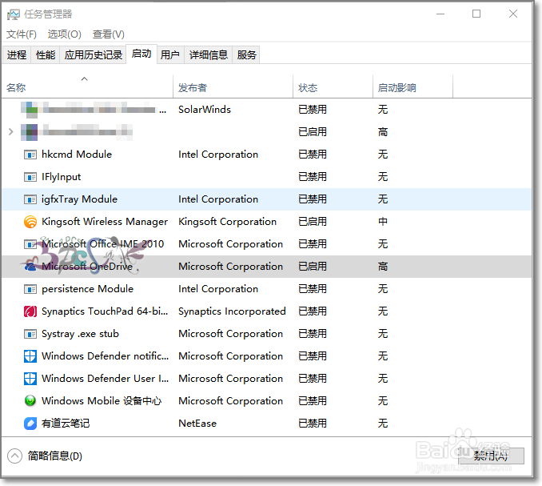Sort by the 发布者 column header
The width and height of the screenshot is (542, 486).
point(233,86)
